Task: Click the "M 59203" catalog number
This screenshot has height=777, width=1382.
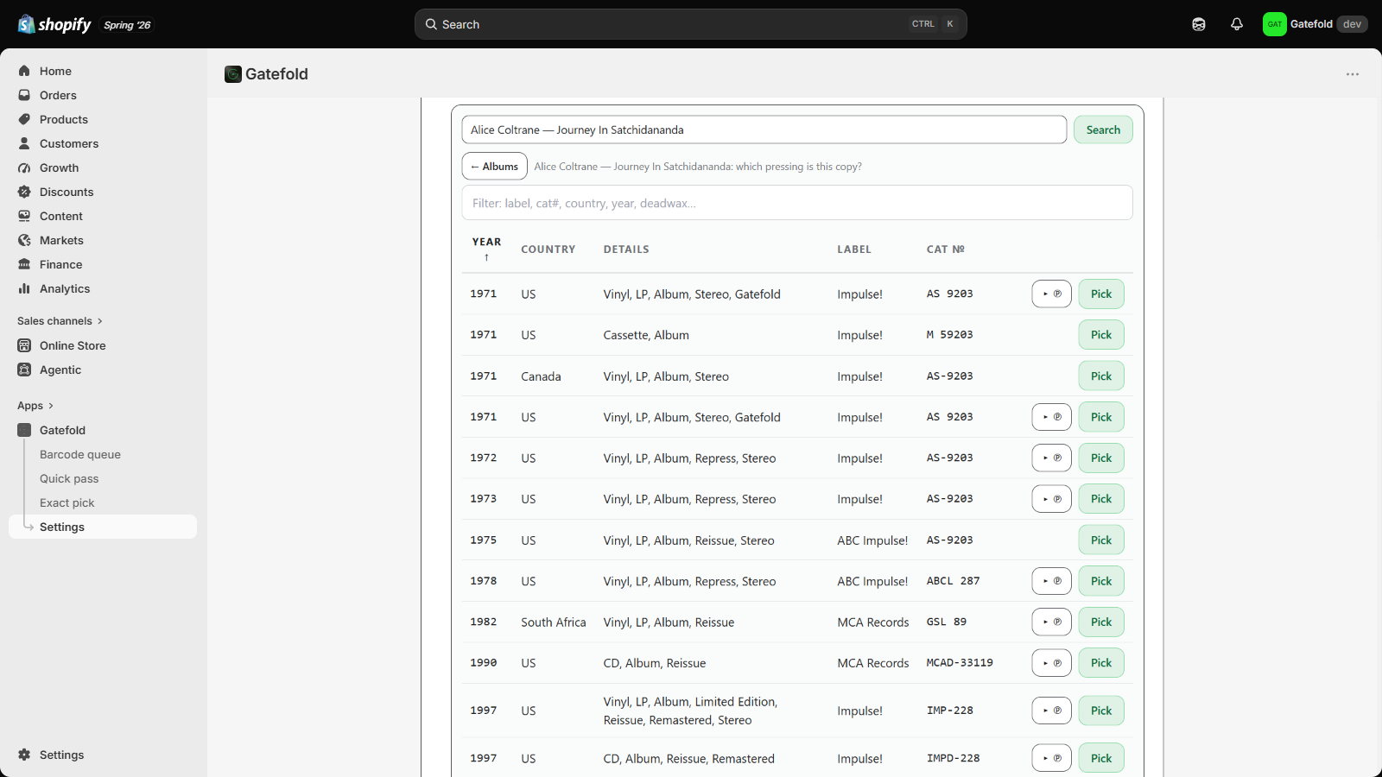Action: point(950,335)
